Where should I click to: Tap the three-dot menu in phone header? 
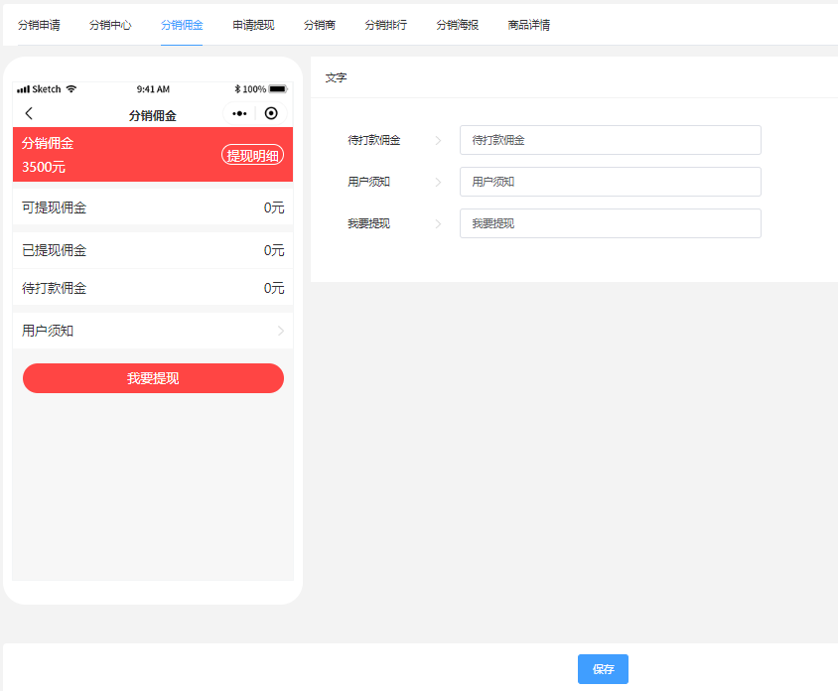239,113
